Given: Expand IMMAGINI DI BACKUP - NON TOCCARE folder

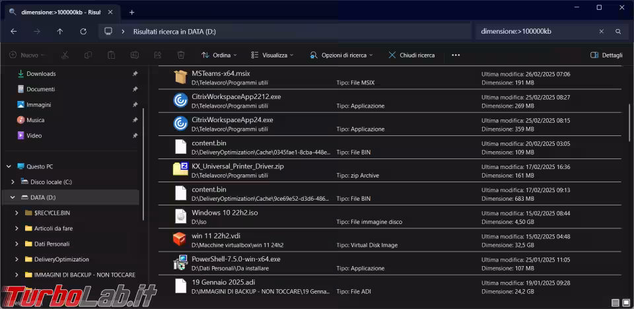Looking at the screenshot, I should pyautogui.click(x=17, y=275).
